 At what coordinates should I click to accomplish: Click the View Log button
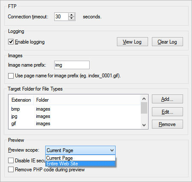pos(132,42)
